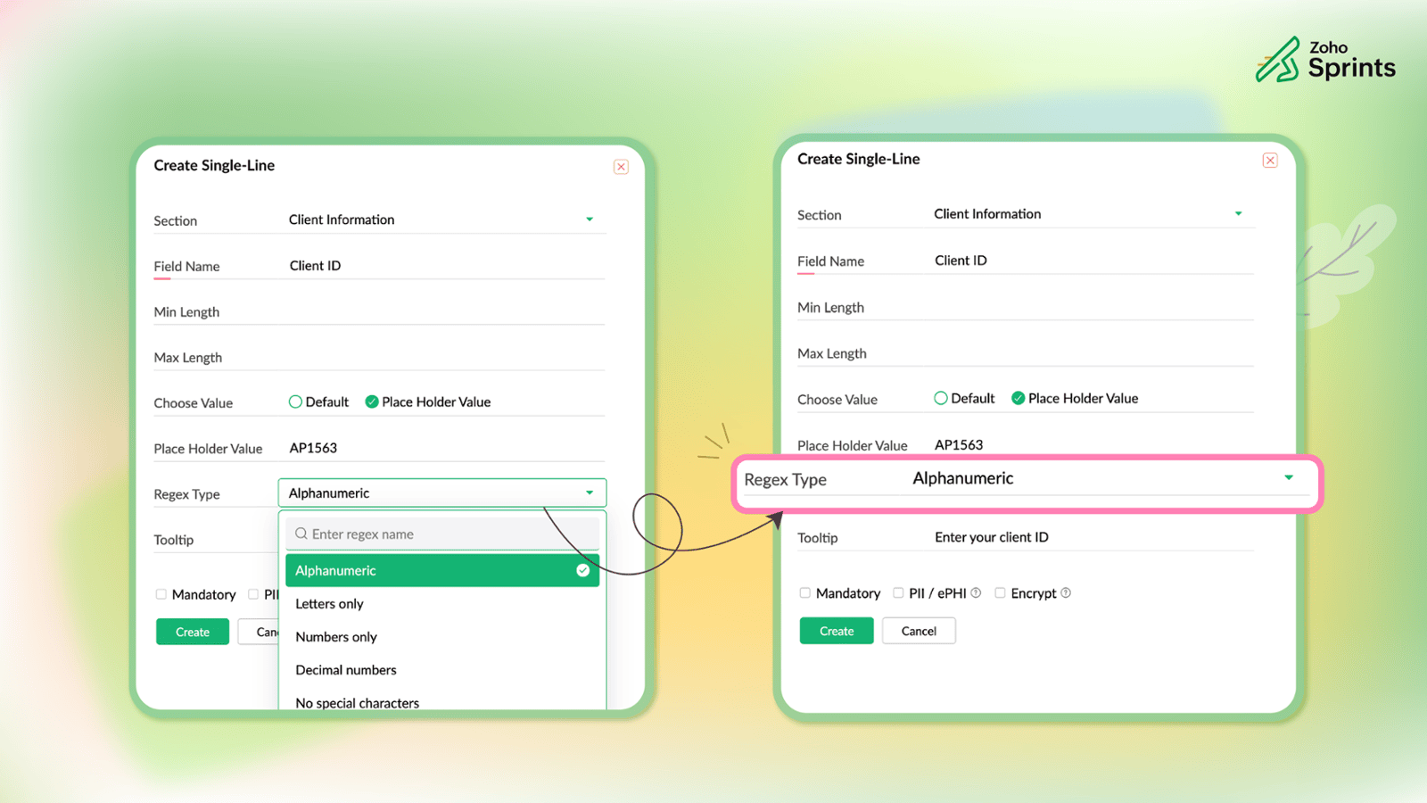This screenshot has width=1427, height=803.
Task: Click the Zoho Sprints logo
Action: (1324, 60)
